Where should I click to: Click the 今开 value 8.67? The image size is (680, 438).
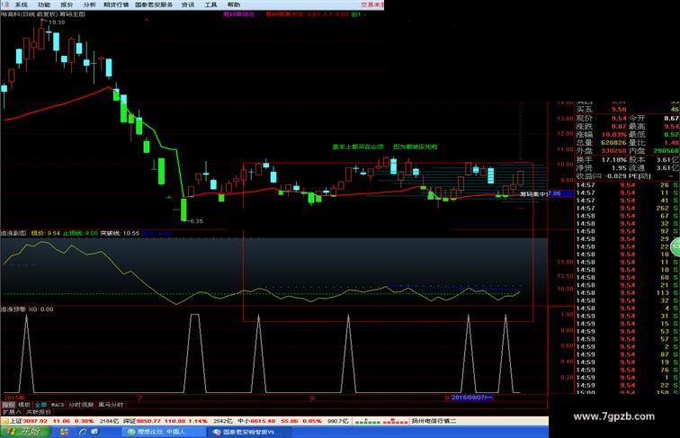[x=671, y=119]
